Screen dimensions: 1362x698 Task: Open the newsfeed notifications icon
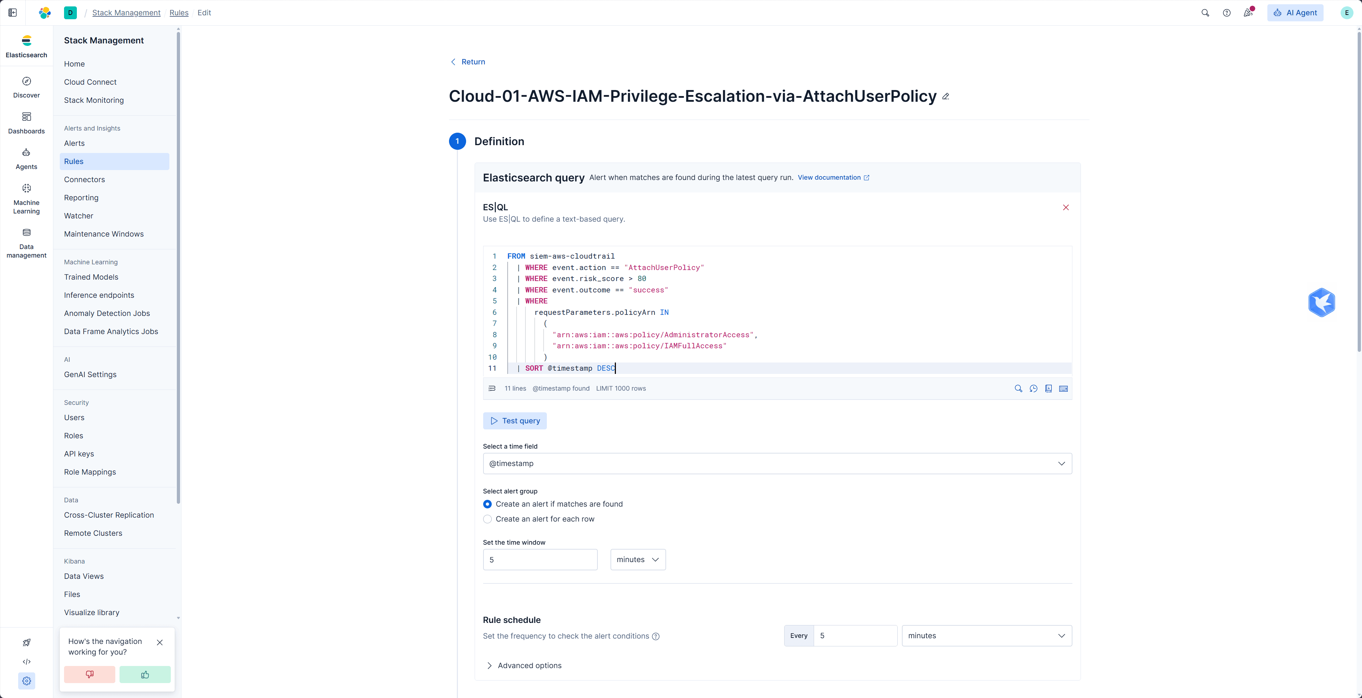pyautogui.click(x=1248, y=13)
